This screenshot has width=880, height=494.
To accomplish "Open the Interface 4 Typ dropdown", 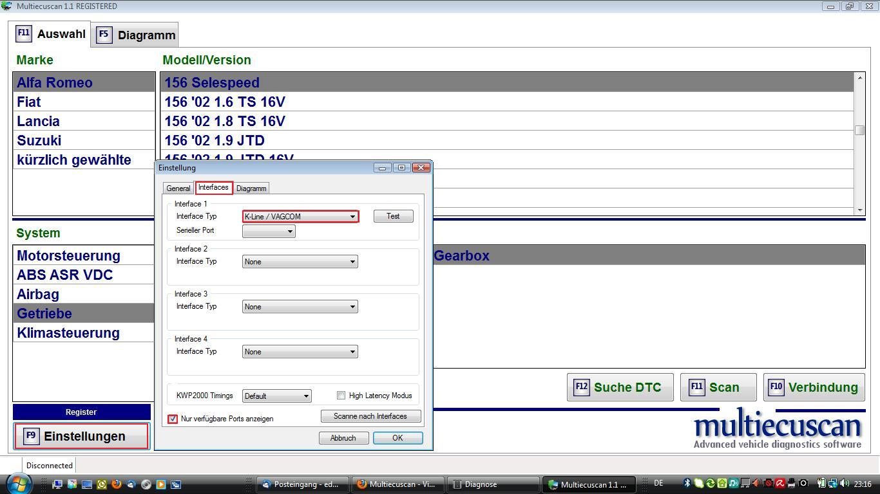I will click(300, 352).
